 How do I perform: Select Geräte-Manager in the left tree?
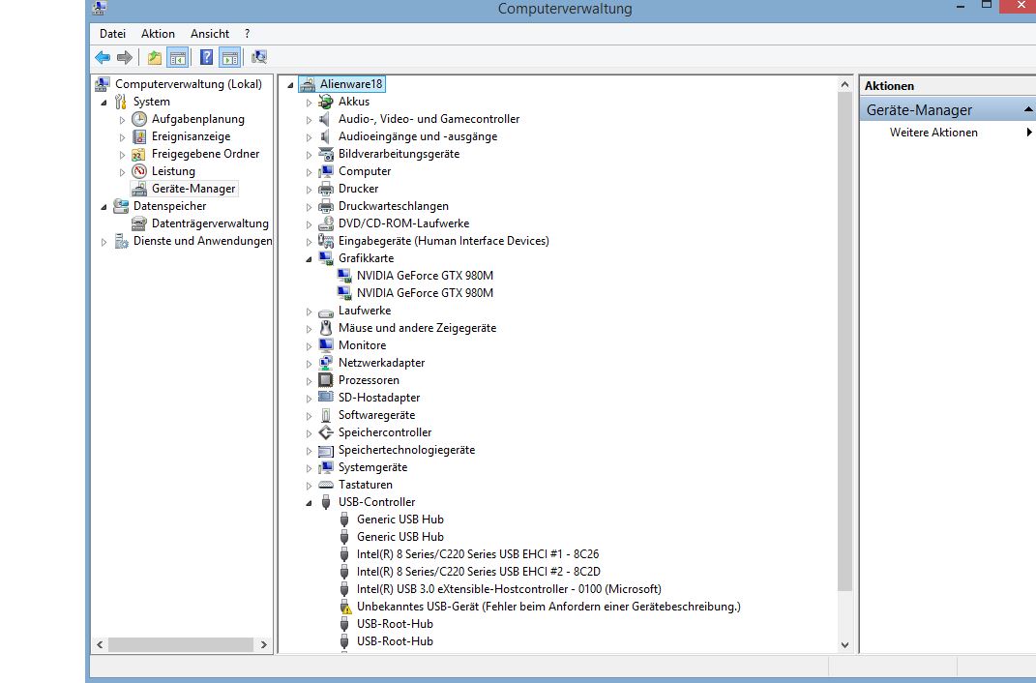193,189
